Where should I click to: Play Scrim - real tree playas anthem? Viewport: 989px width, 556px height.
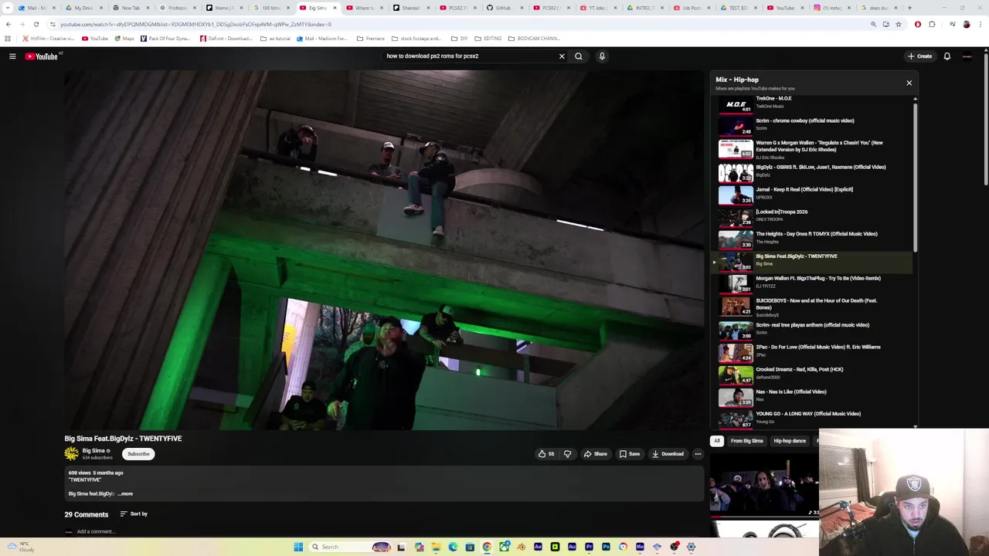811,329
